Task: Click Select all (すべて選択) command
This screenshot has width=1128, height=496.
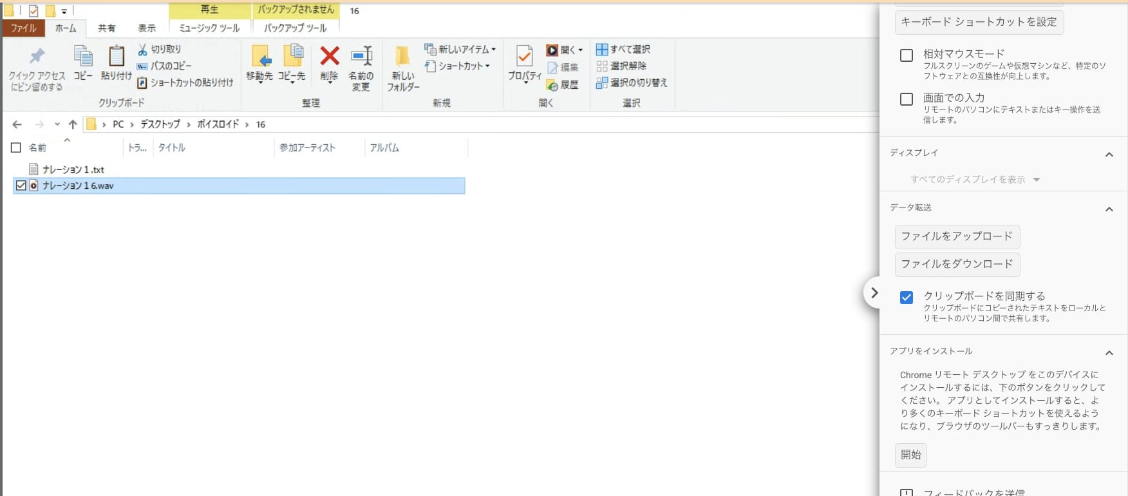Action: [x=623, y=49]
